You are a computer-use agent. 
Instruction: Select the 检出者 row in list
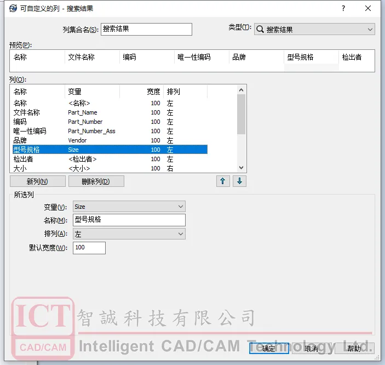click(x=110, y=159)
